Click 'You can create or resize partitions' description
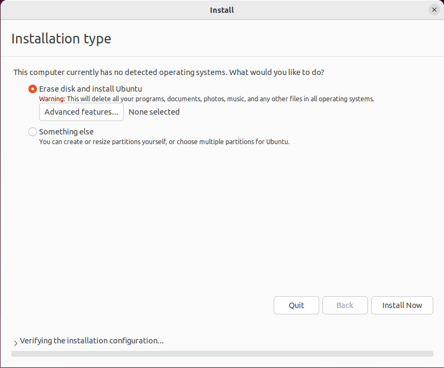The image size is (444, 368). click(164, 141)
